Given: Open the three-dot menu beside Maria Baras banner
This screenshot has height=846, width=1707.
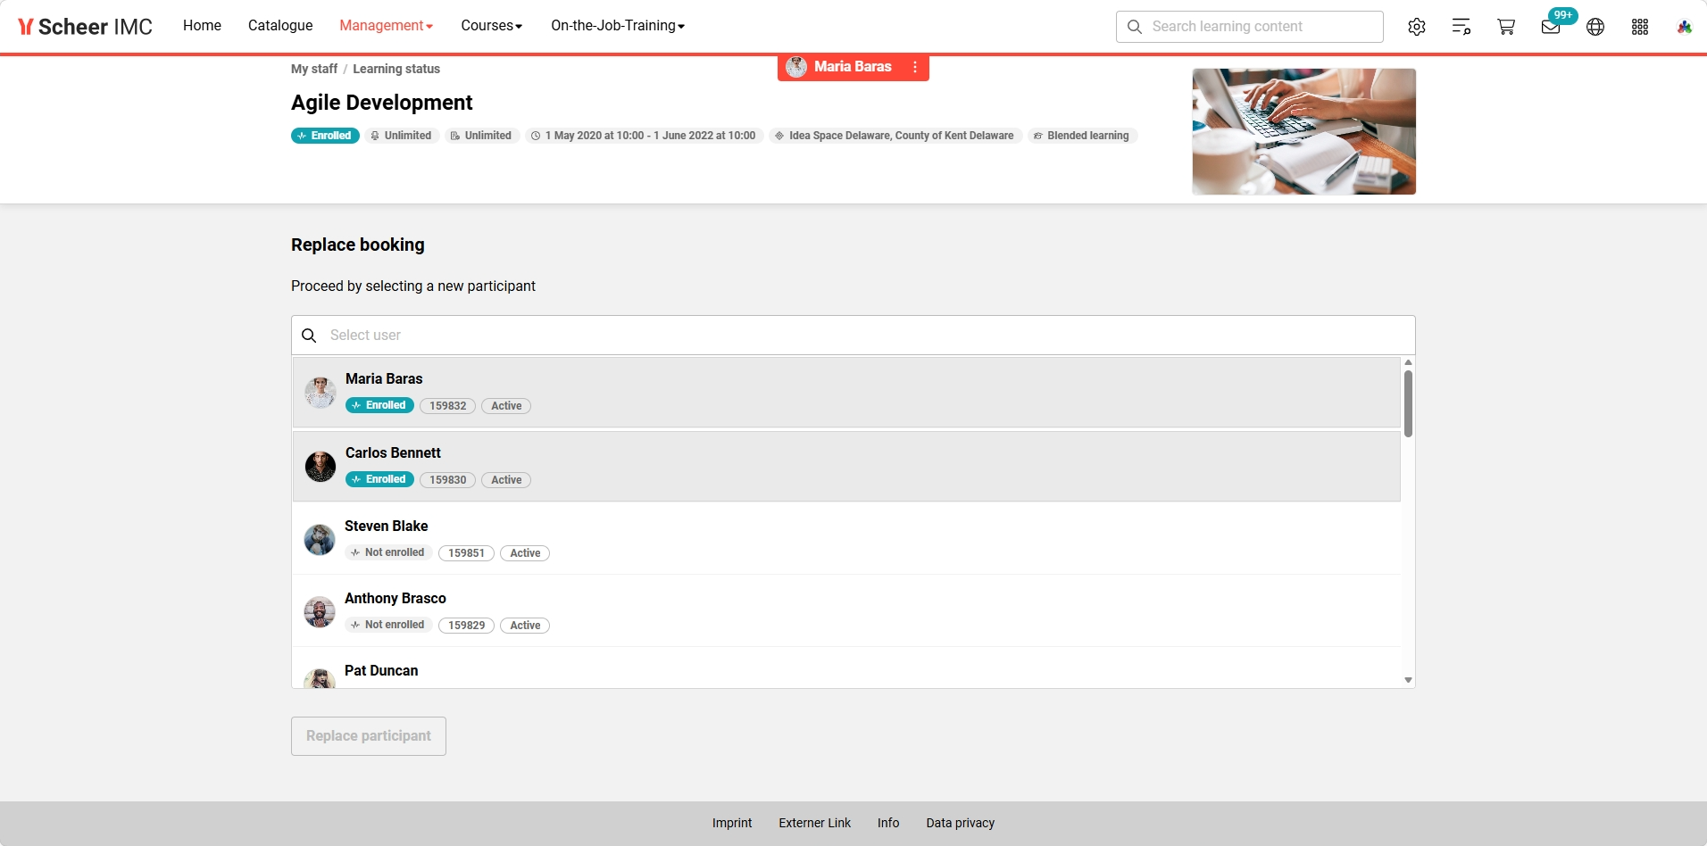Looking at the screenshot, I should tap(915, 67).
